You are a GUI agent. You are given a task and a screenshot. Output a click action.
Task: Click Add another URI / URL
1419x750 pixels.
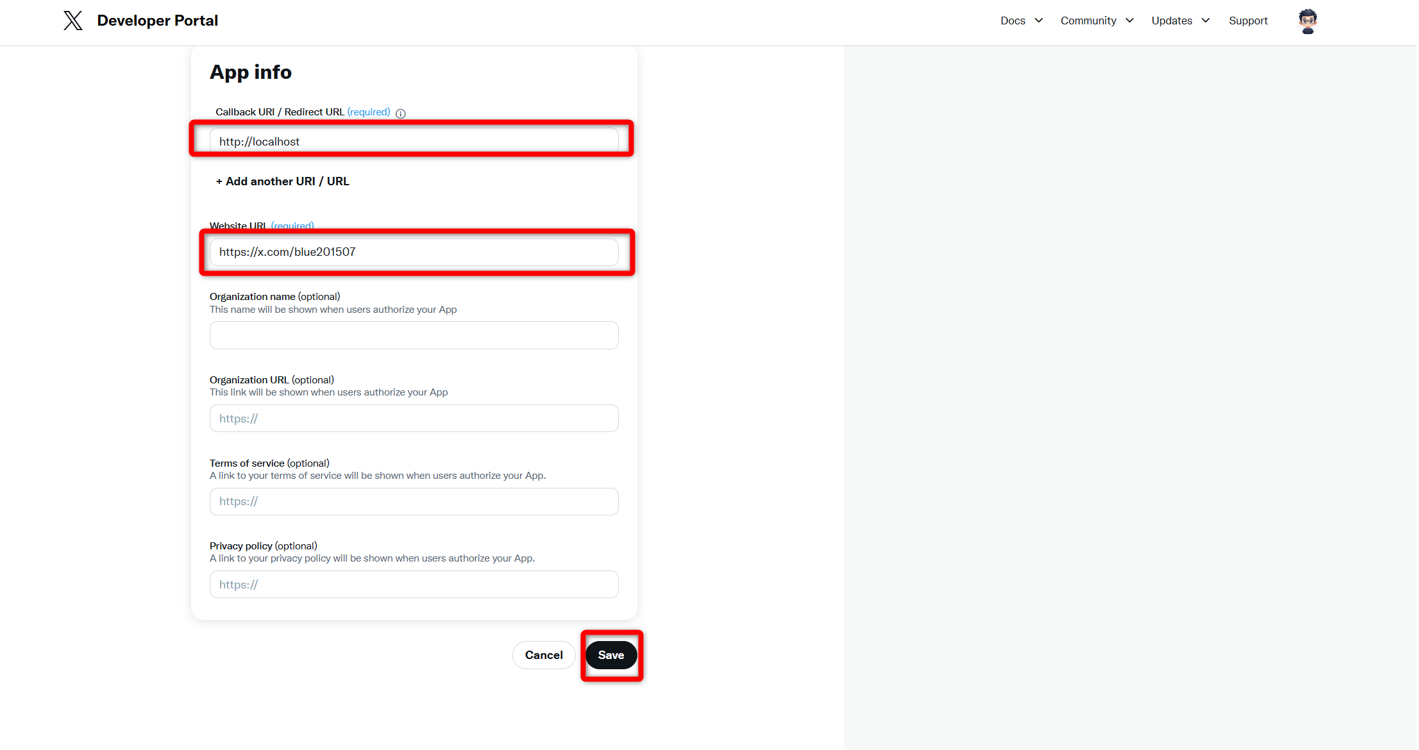[283, 181]
